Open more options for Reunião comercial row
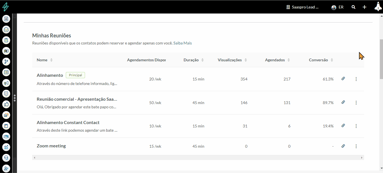Screen dimensions: 383x173 click(x=356, y=103)
